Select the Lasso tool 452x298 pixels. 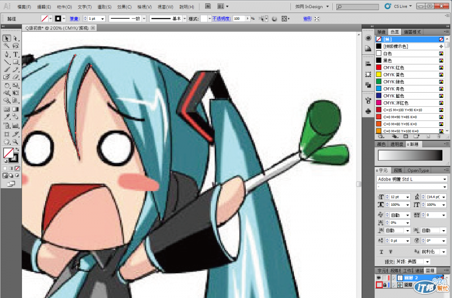[x=15, y=46]
